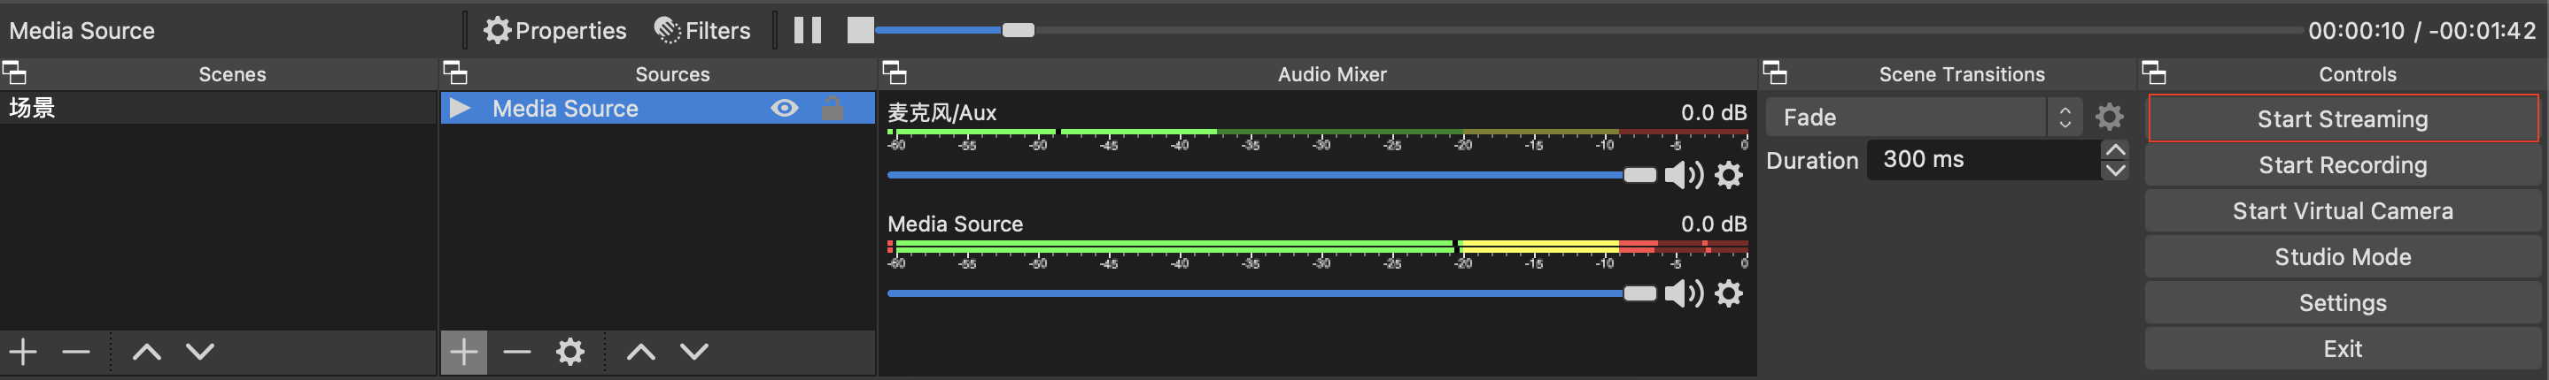Open the Filters dialog for the source

pos(702,31)
